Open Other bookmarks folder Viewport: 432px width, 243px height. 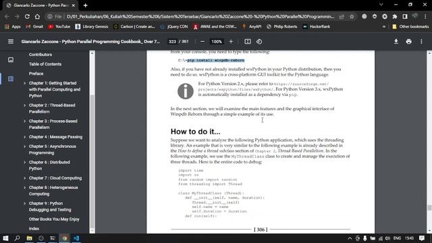(410, 27)
